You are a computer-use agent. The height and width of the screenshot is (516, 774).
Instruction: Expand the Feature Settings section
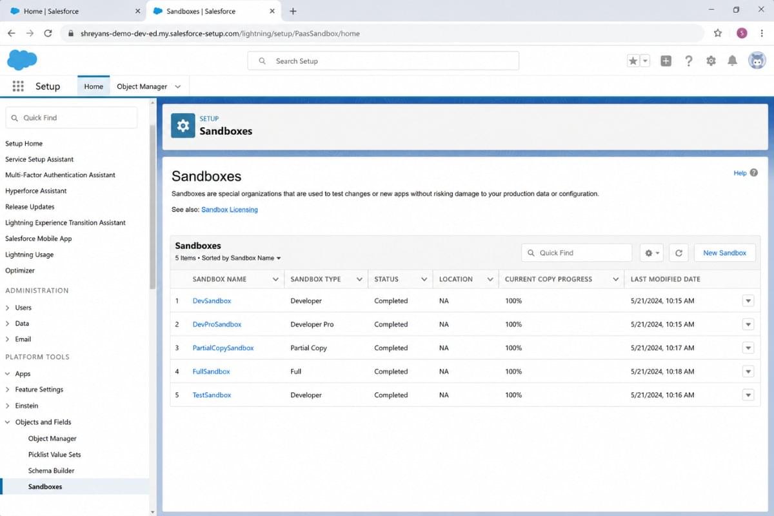[8, 390]
